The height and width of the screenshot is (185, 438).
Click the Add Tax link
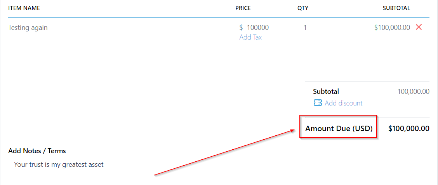coord(250,37)
